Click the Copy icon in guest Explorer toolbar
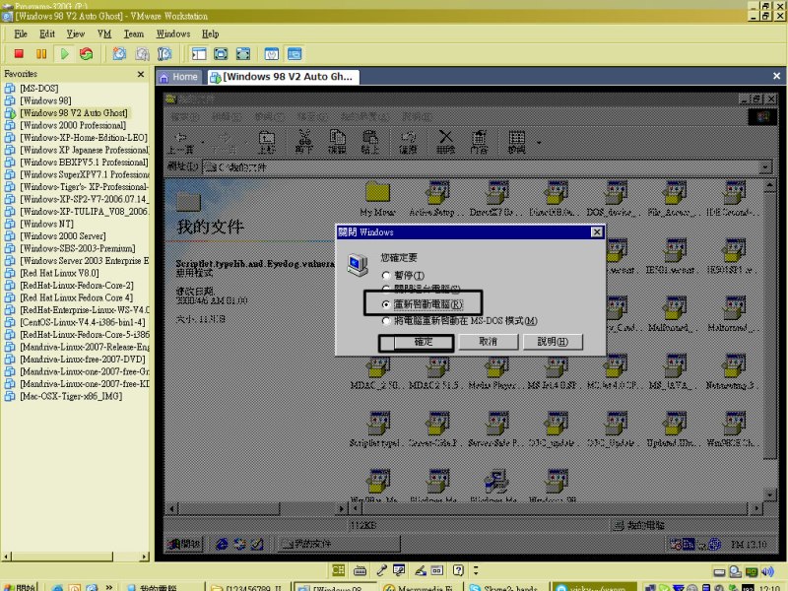 tap(337, 142)
